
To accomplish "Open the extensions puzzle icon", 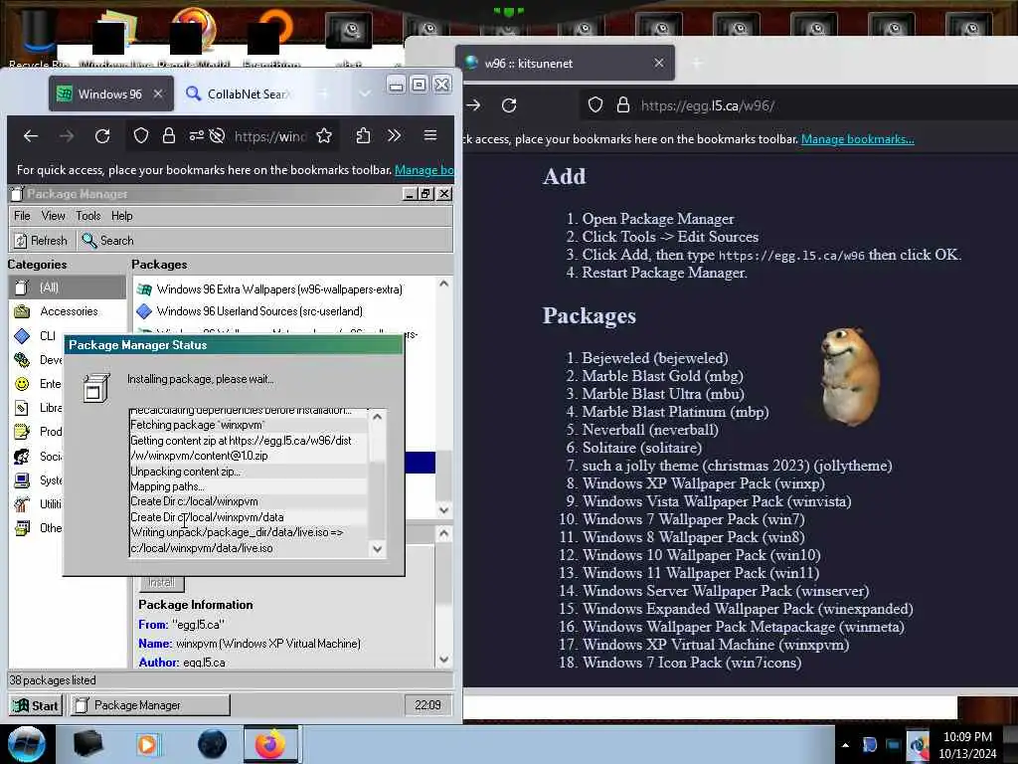I will click(x=363, y=135).
